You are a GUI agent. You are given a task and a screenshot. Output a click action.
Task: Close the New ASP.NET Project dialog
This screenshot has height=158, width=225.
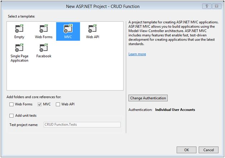216,6
